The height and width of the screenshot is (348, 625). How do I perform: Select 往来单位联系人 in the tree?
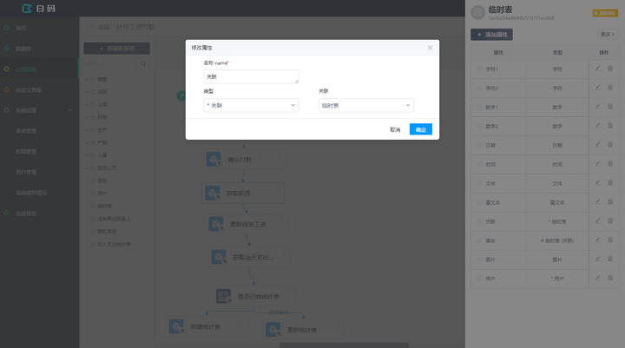coord(114,219)
